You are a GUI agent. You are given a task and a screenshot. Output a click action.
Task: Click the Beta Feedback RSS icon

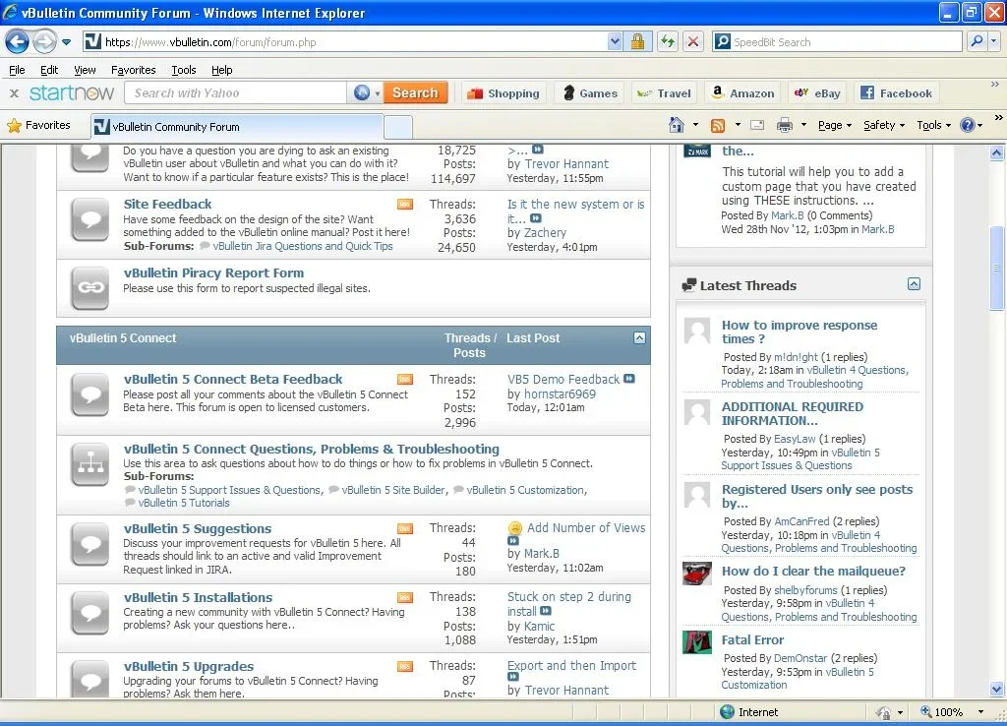point(404,380)
